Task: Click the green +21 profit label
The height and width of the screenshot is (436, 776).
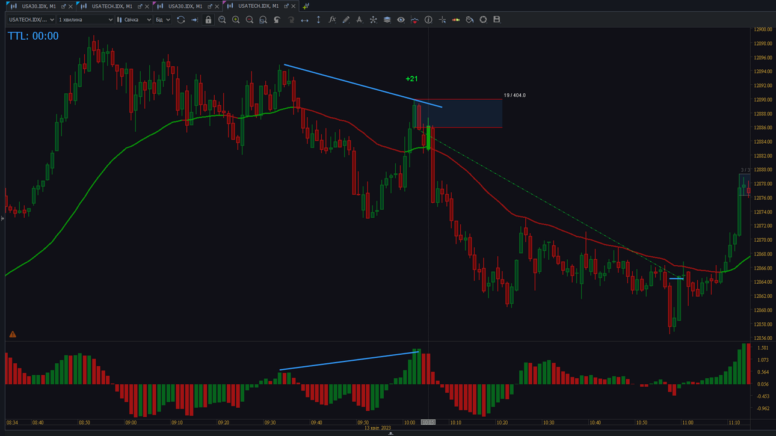Action: coord(411,79)
